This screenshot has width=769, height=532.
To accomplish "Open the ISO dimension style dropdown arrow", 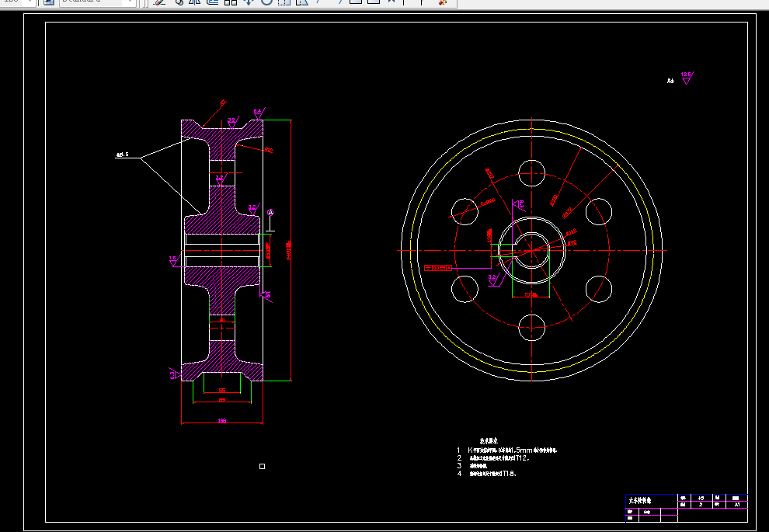I will tap(30, 2).
